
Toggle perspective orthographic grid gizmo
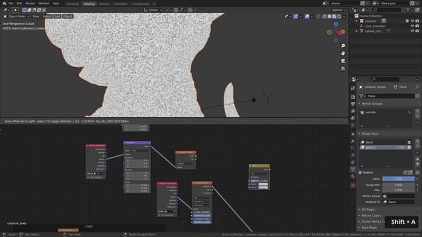(x=343, y=68)
